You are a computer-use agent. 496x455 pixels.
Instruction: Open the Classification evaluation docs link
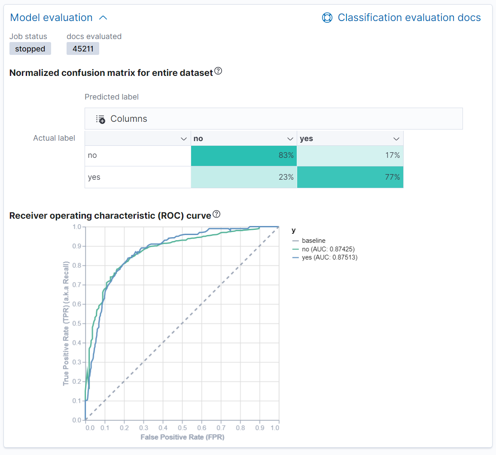(x=409, y=18)
